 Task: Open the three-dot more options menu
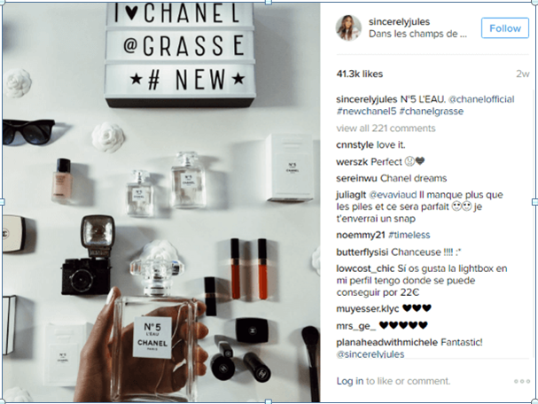[522, 381]
